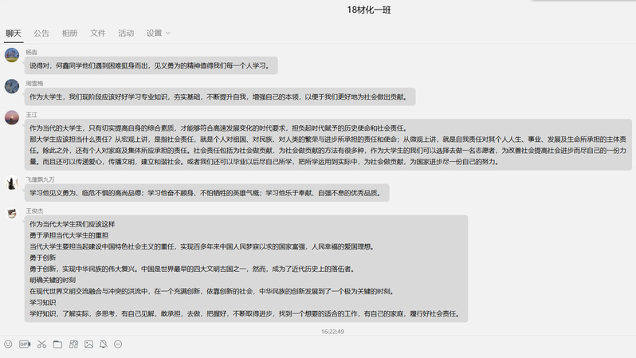Click the picture icon to send image
The height and width of the screenshot is (358, 636).
87,344
